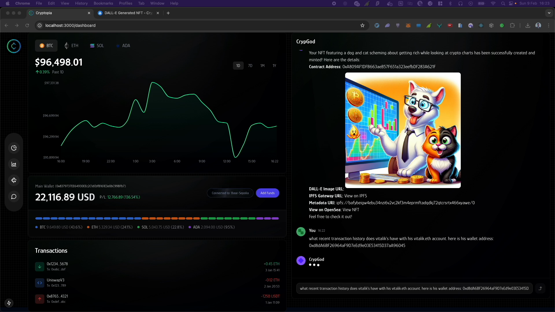555x312 pixels.
Task: Click the Add Funds button
Action: (x=267, y=193)
